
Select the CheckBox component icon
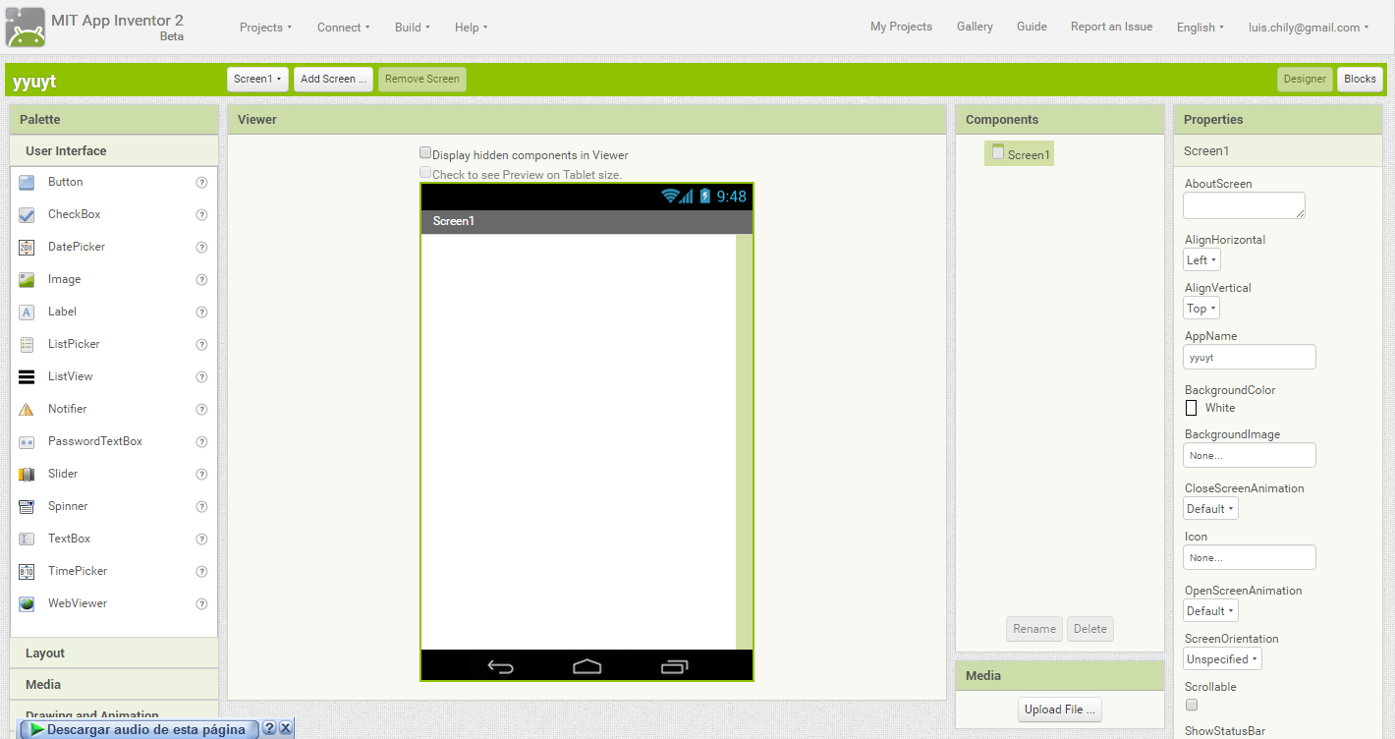(26, 214)
